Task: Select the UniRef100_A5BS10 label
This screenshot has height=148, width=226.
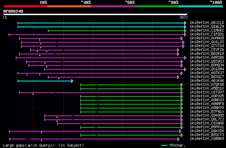Action: tap(207, 89)
